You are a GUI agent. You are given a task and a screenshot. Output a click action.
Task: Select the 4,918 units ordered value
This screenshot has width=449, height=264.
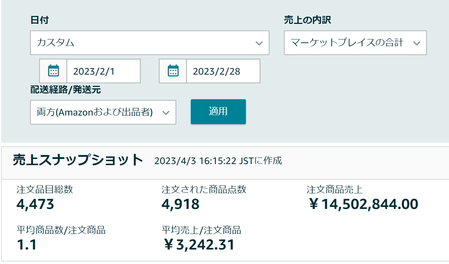point(180,204)
